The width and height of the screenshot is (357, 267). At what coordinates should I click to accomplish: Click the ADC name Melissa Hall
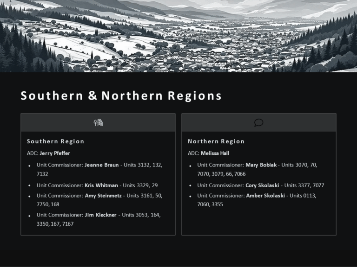(215, 153)
